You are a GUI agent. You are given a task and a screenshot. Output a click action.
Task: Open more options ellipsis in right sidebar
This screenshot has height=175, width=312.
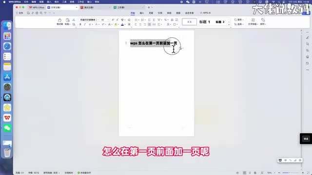(308, 70)
